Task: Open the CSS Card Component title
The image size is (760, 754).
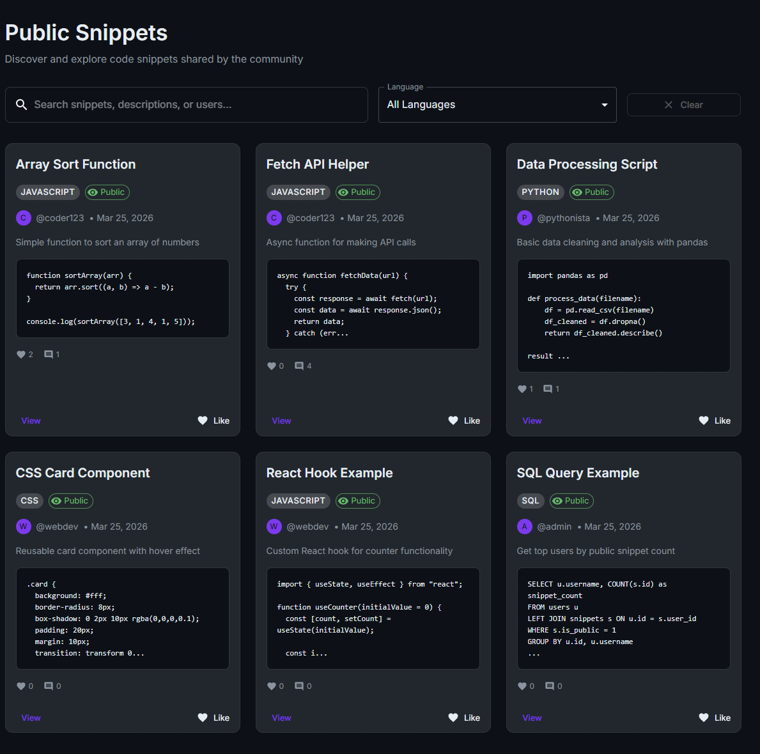Action: pyautogui.click(x=83, y=473)
